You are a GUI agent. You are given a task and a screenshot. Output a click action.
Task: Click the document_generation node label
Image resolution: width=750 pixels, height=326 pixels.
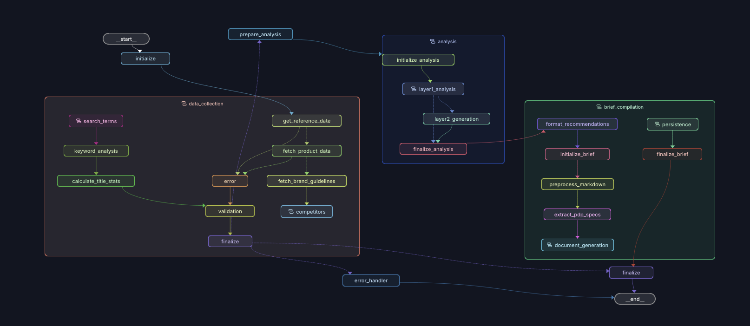point(581,245)
